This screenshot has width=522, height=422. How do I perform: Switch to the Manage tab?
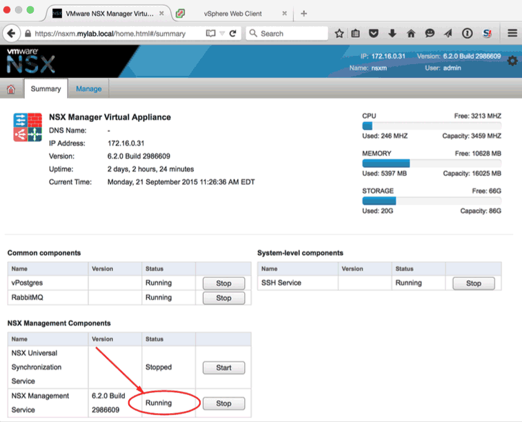click(88, 89)
